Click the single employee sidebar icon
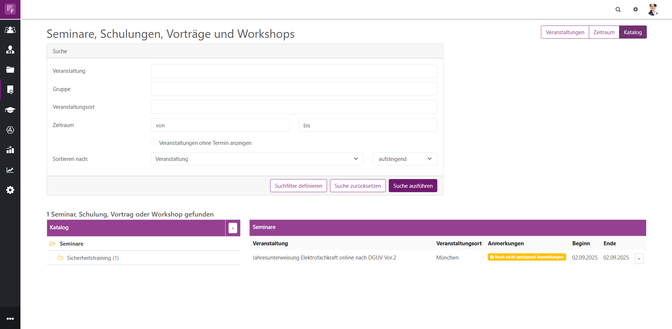This screenshot has width=672, height=329. coord(10,50)
